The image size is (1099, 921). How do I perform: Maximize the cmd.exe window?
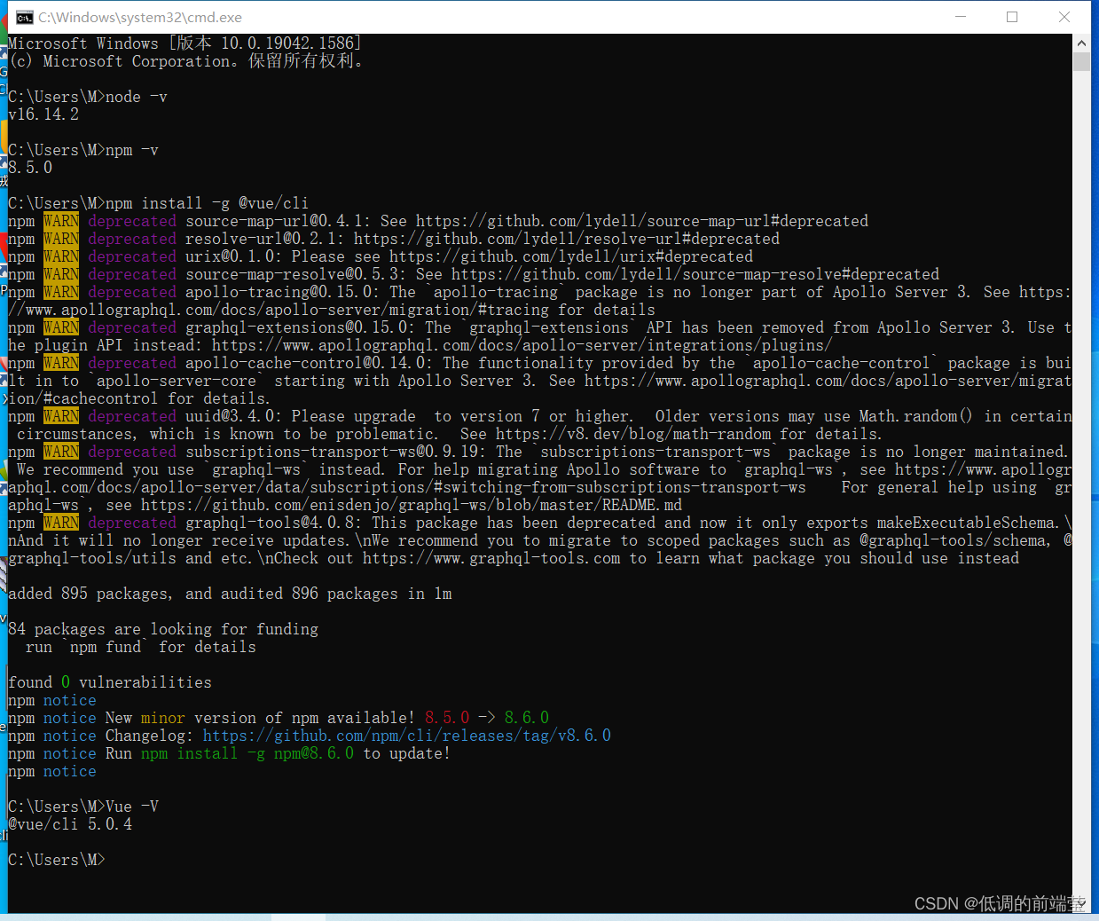pyautogui.click(x=1012, y=17)
